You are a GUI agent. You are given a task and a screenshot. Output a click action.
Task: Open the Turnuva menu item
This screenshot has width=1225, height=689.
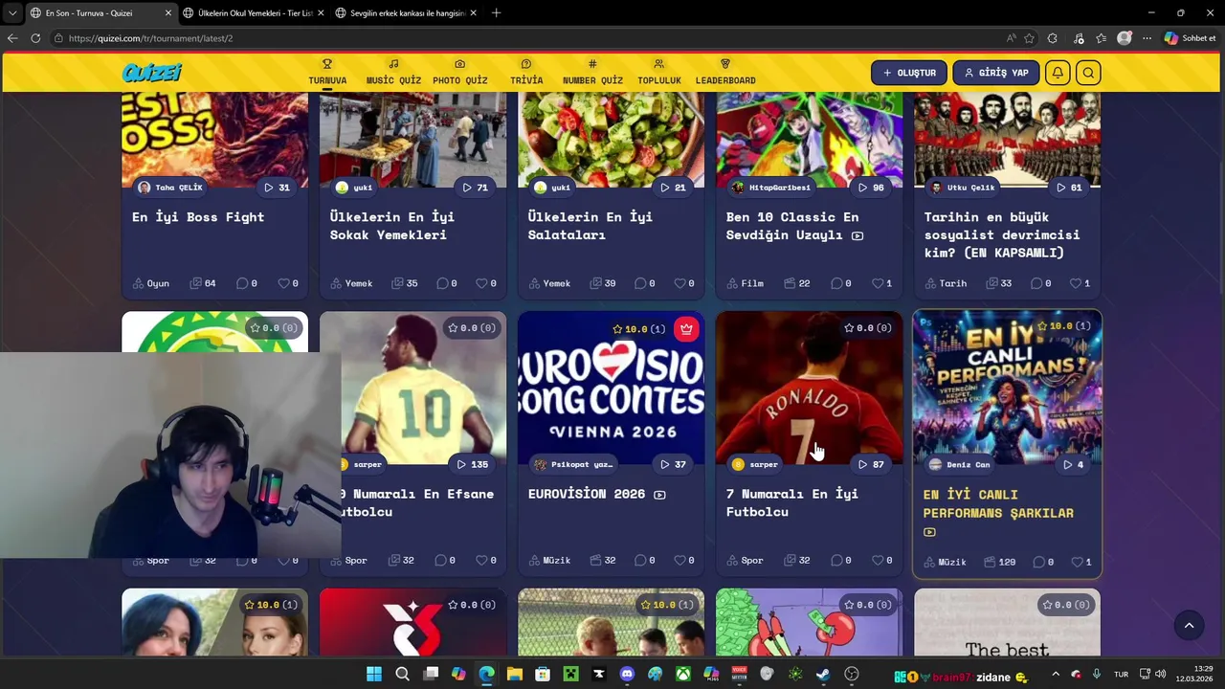click(x=327, y=73)
